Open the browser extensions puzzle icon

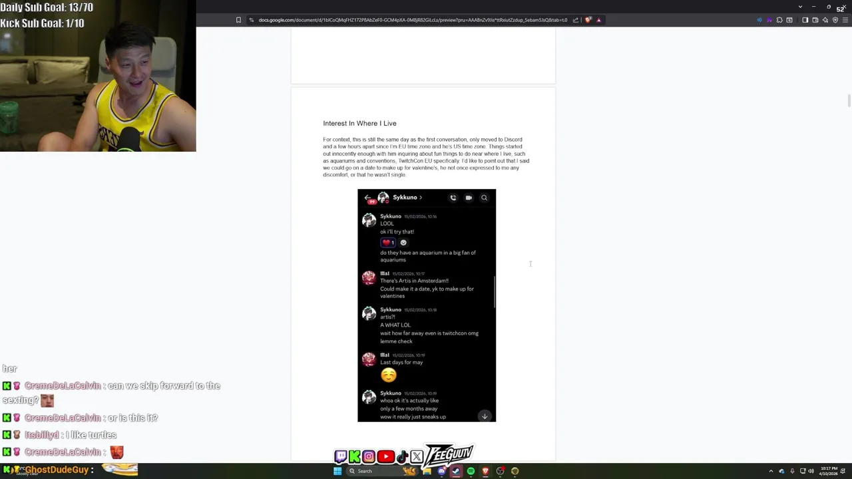tap(779, 20)
